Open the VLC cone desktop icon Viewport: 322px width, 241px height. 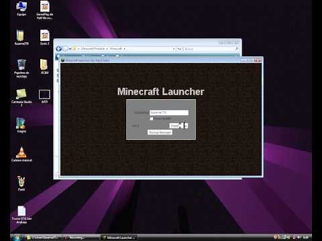coord(21,154)
